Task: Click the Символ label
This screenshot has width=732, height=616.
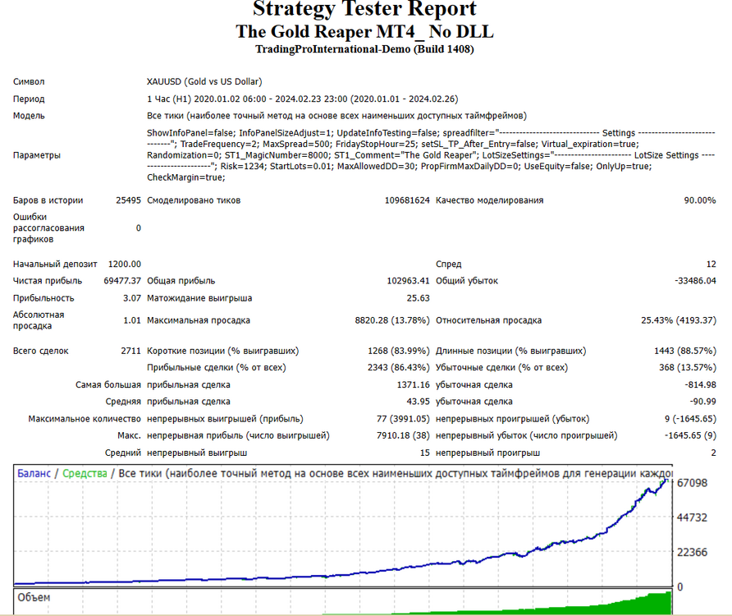Action: pyautogui.click(x=29, y=81)
